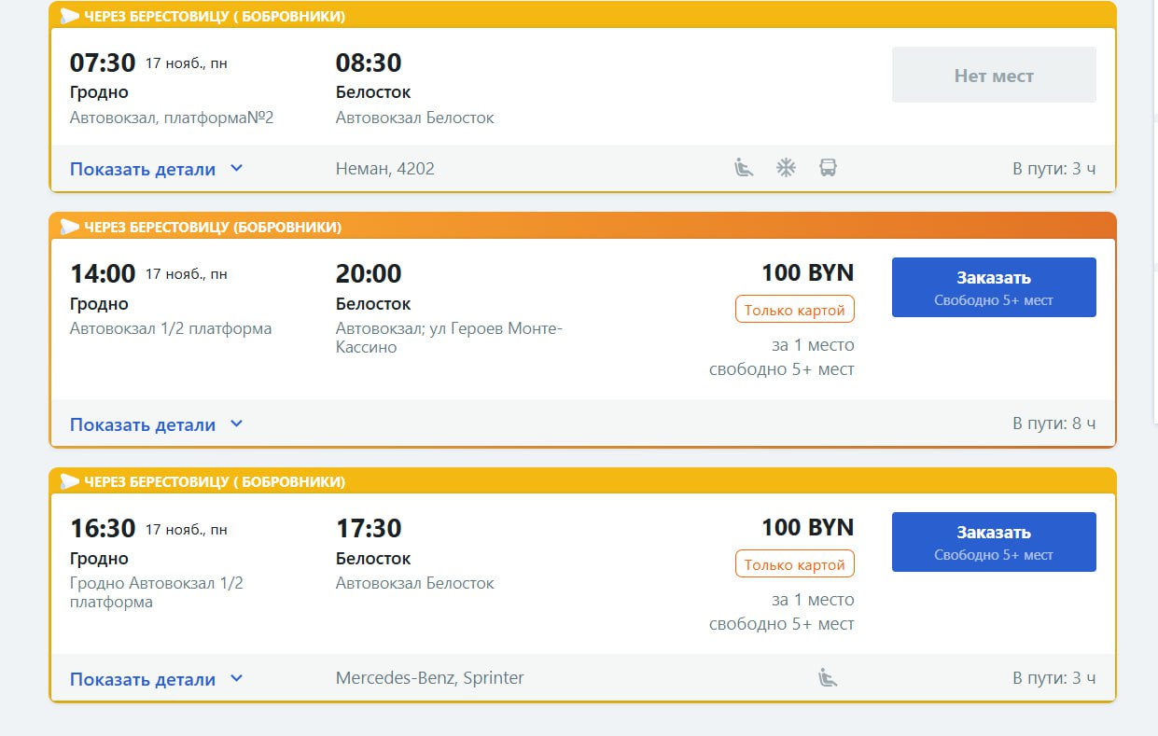Click 'Только картой' badge on 16:30 trip
1158x736 pixels.
(794, 564)
